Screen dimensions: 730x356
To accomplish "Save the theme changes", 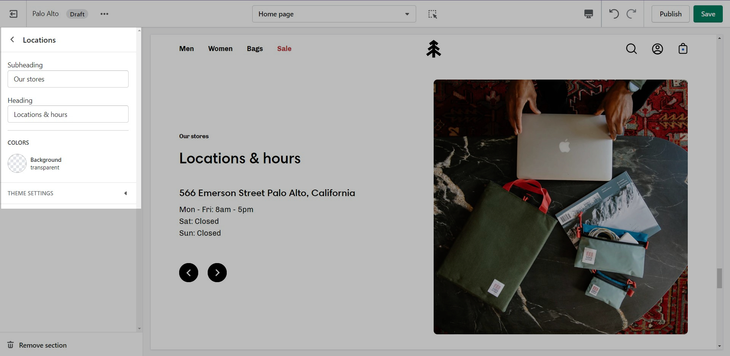I will pyautogui.click(x=708, y=14).
